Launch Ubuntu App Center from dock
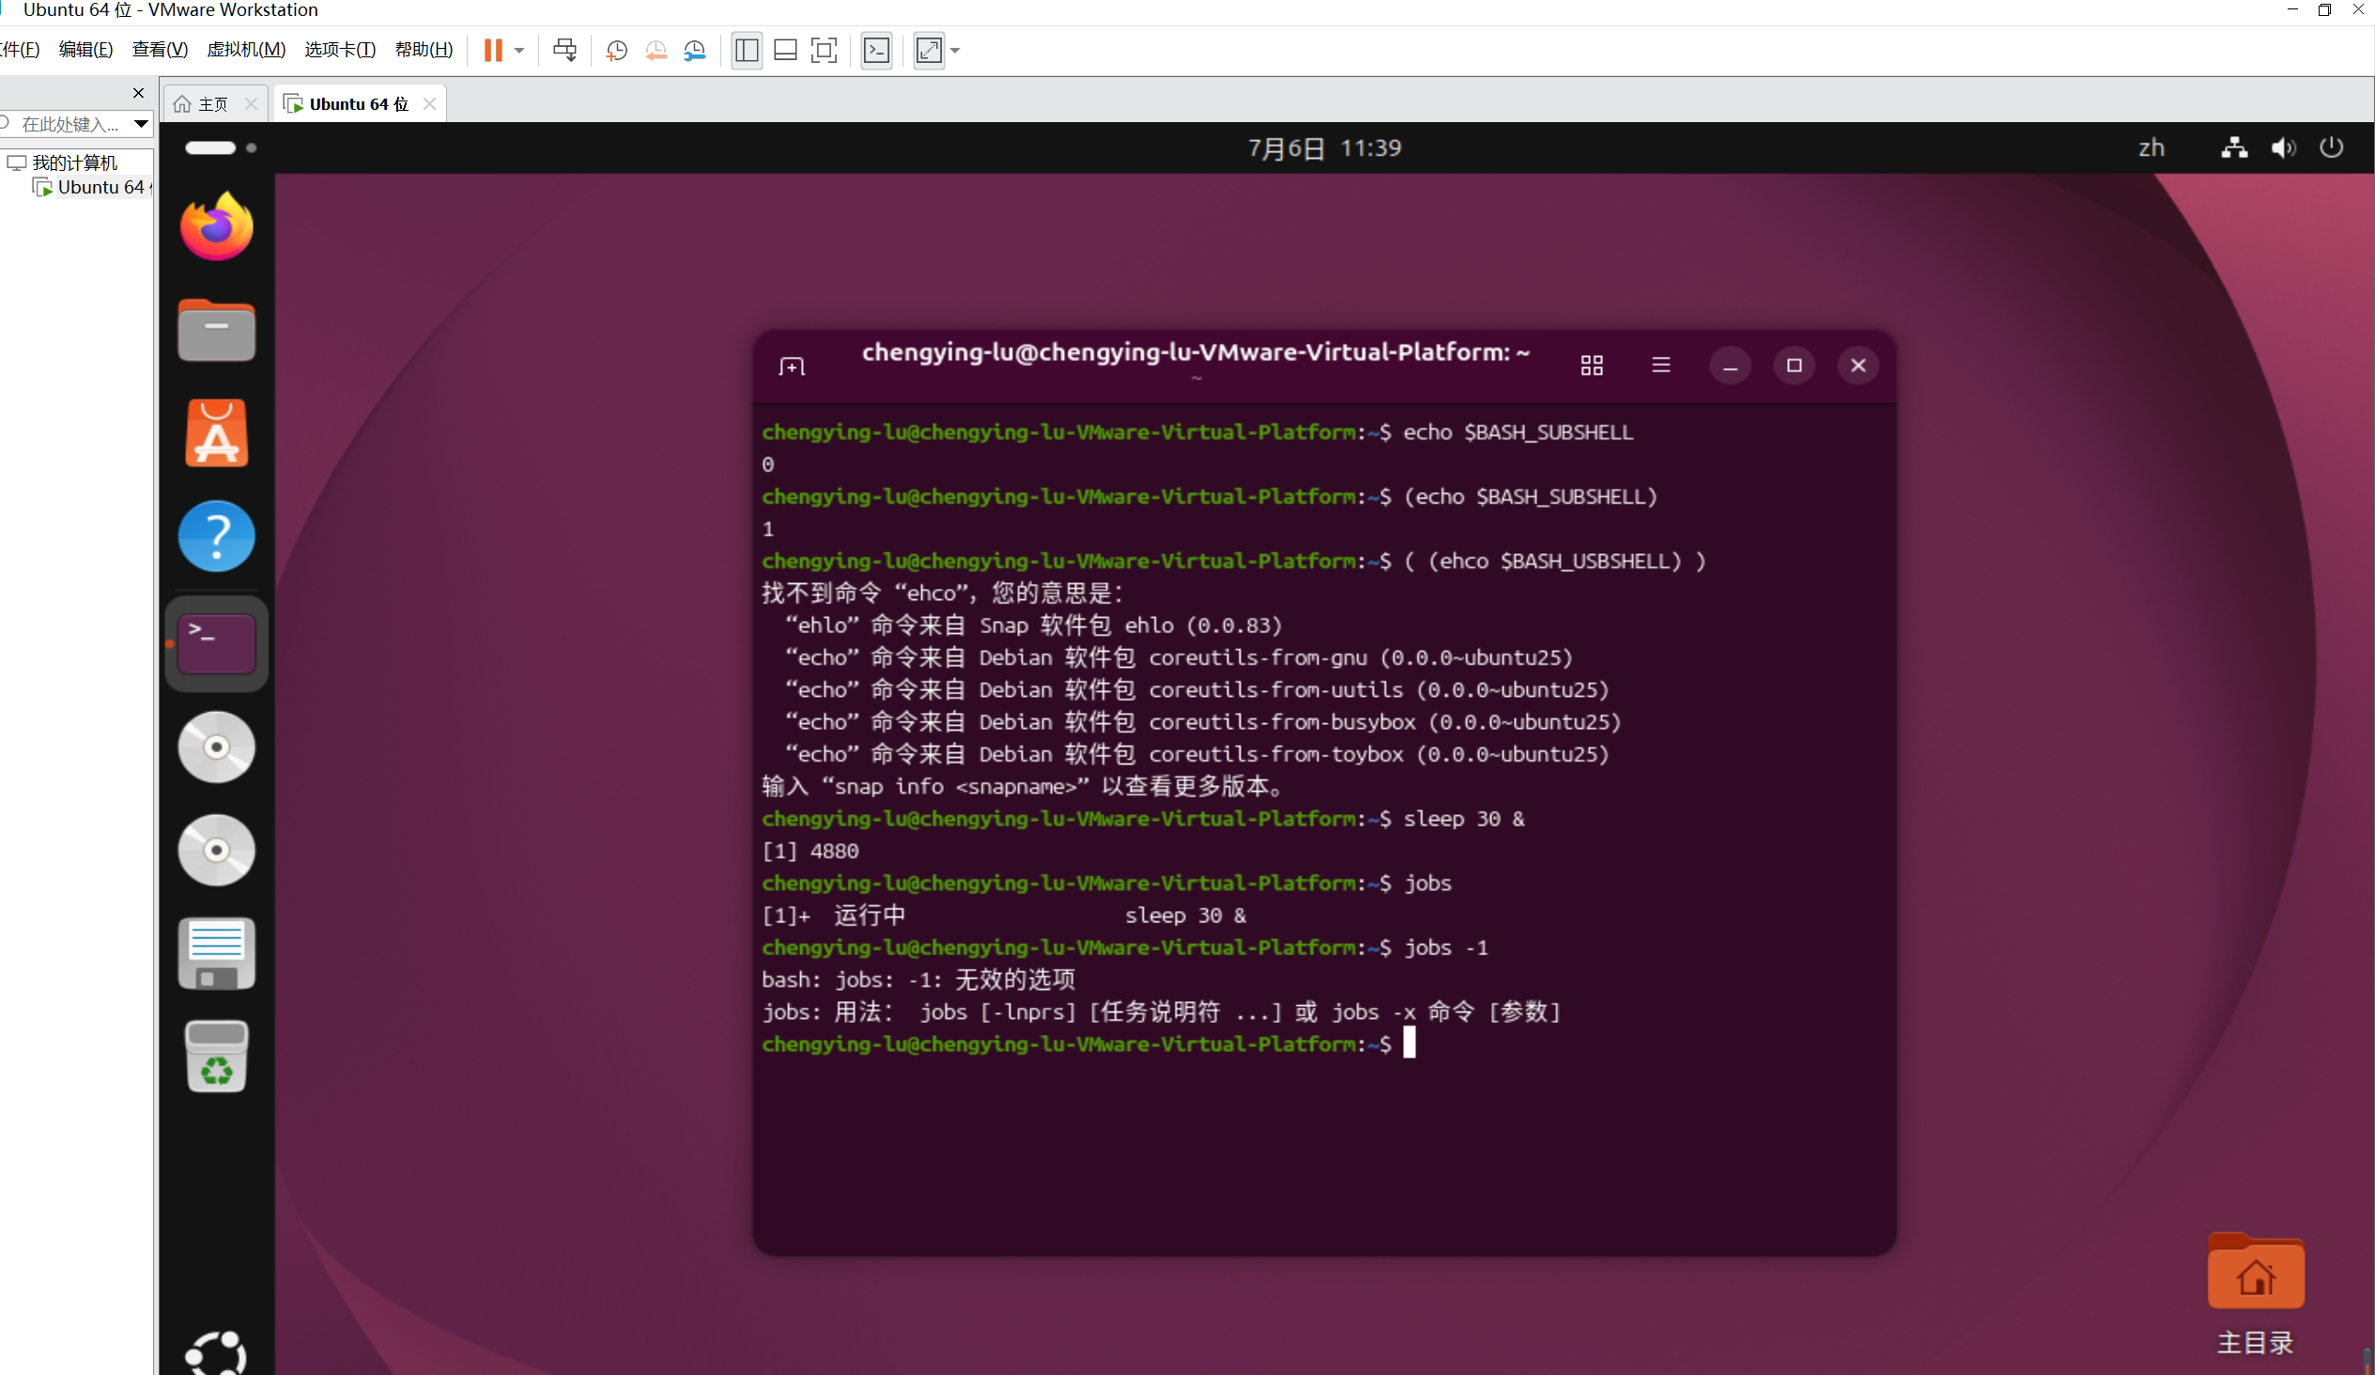The image size is (2375, 1375). click(x=217, y=434)
